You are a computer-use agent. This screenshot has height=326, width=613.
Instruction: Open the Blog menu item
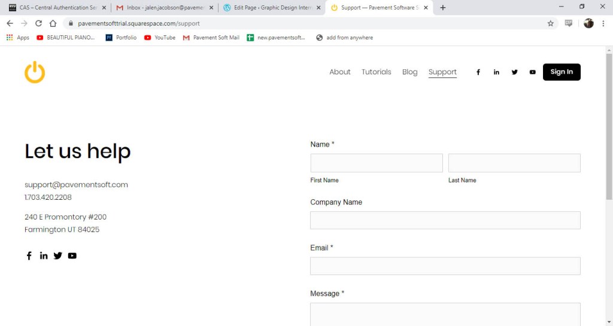coord(409,72)
